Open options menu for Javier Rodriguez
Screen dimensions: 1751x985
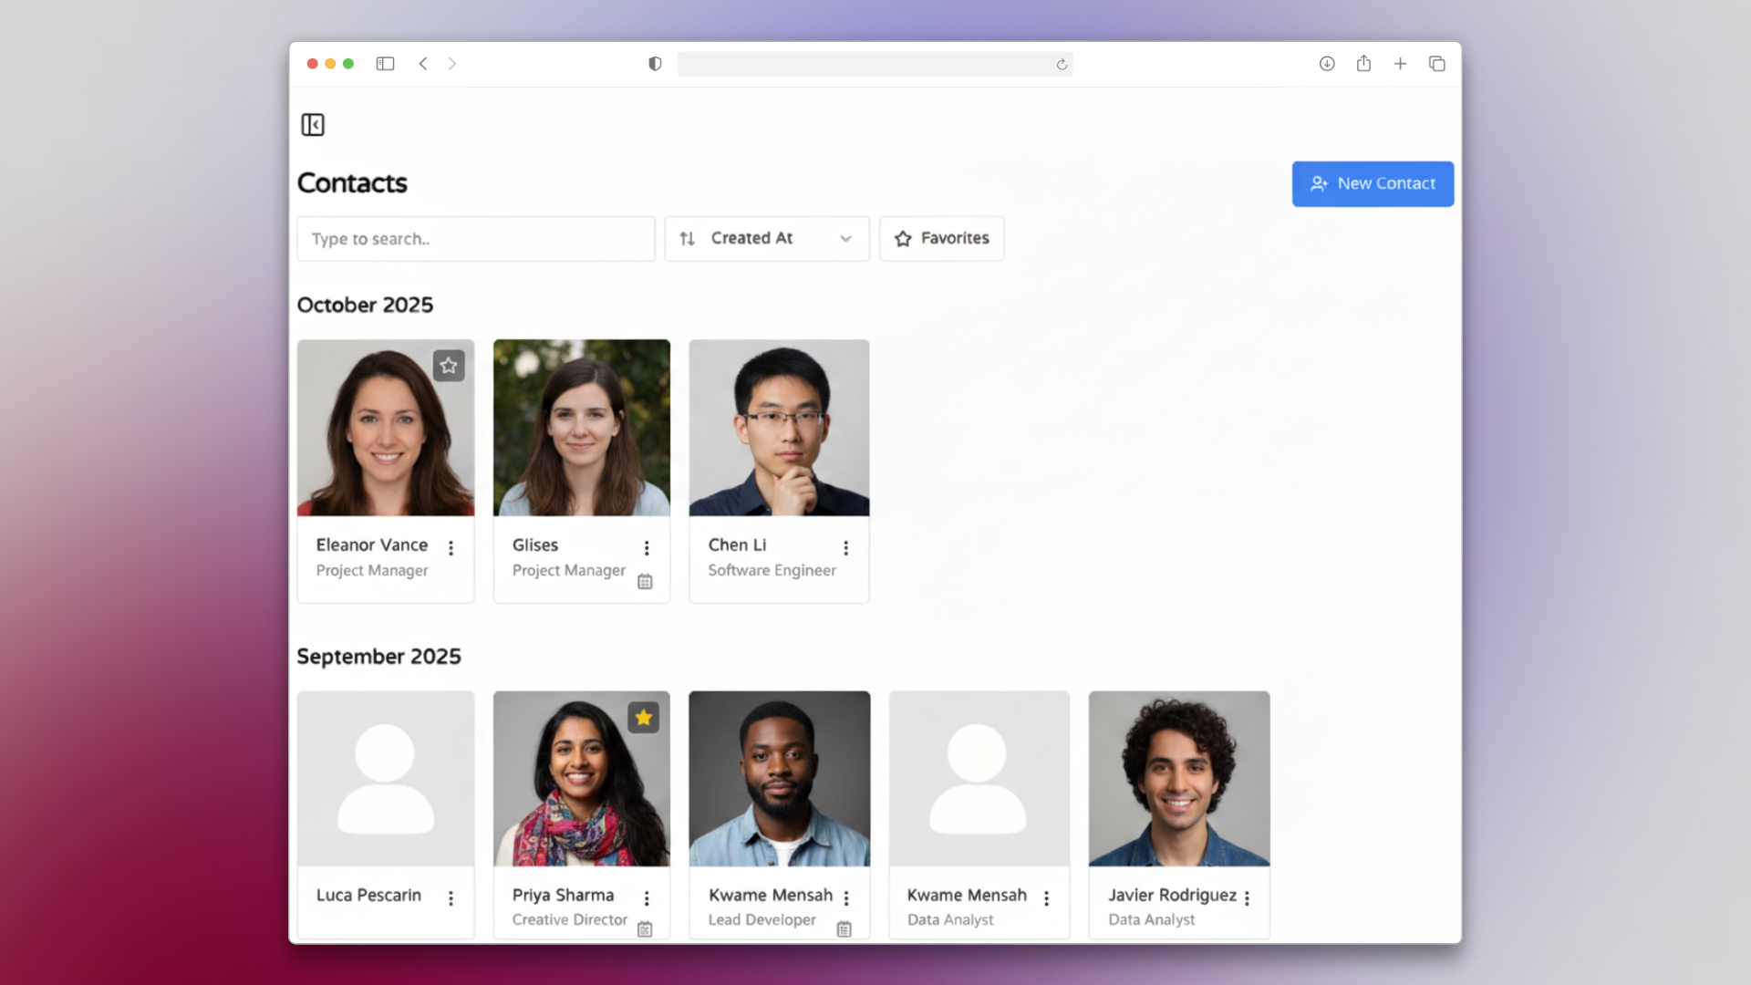click(x=1247, y=898)
